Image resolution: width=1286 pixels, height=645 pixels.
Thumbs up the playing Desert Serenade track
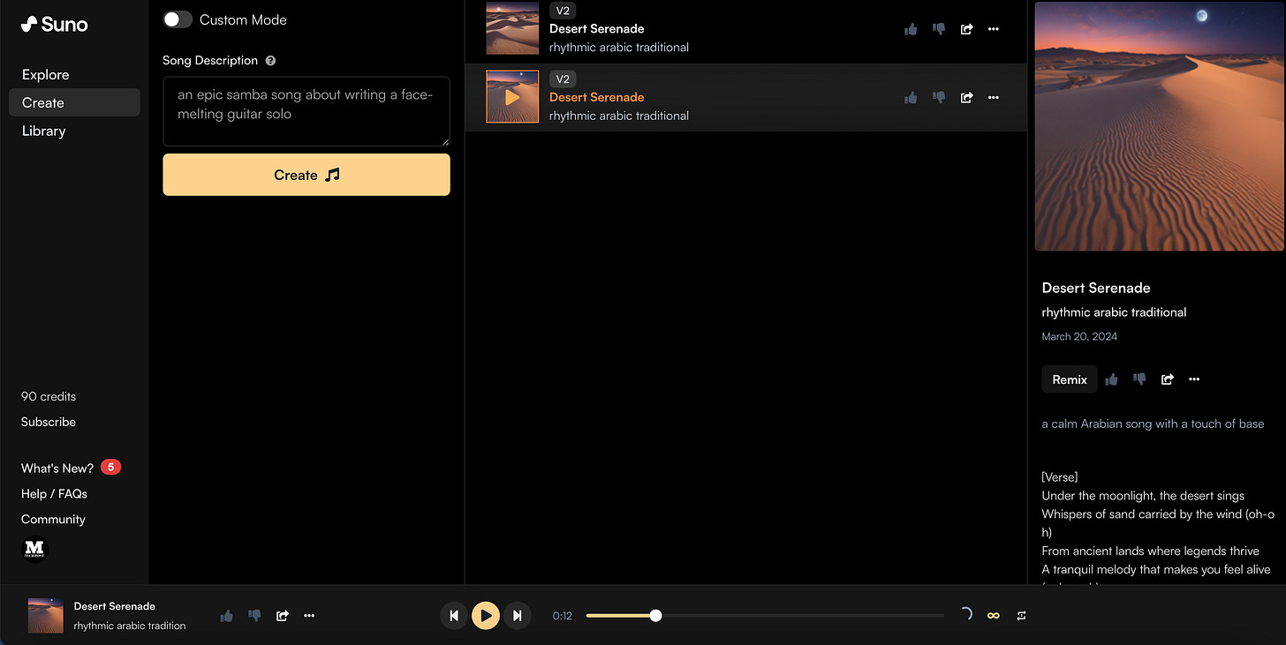[911, 97]
